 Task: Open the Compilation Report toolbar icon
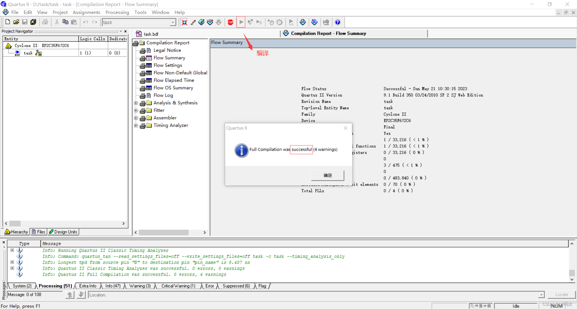click(303, 22)
